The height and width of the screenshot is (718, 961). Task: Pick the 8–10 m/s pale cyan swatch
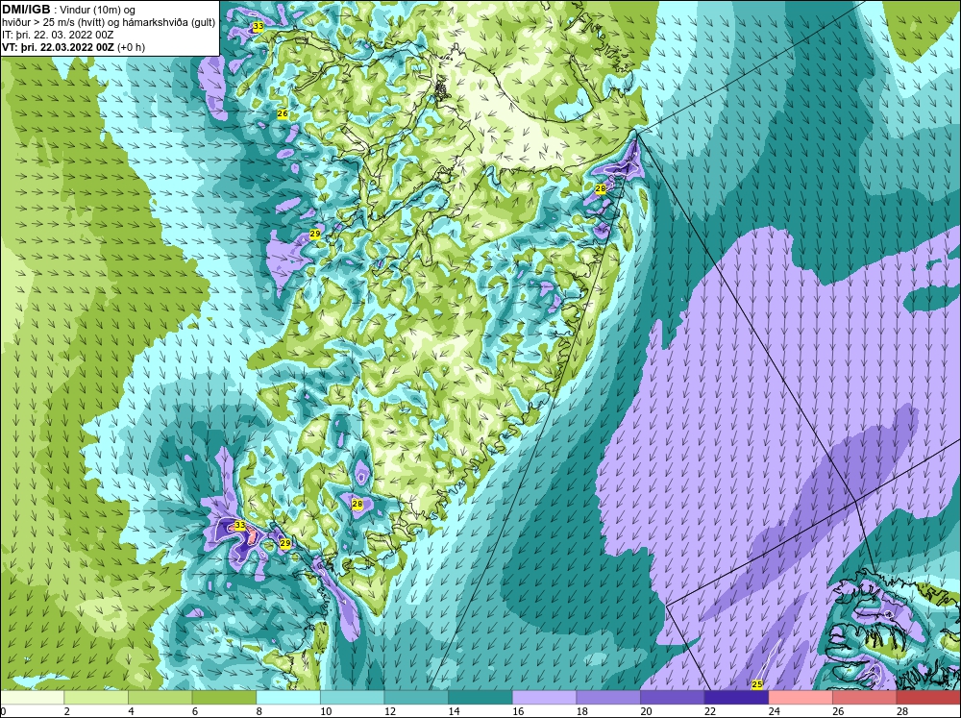(x=288, y=698)
